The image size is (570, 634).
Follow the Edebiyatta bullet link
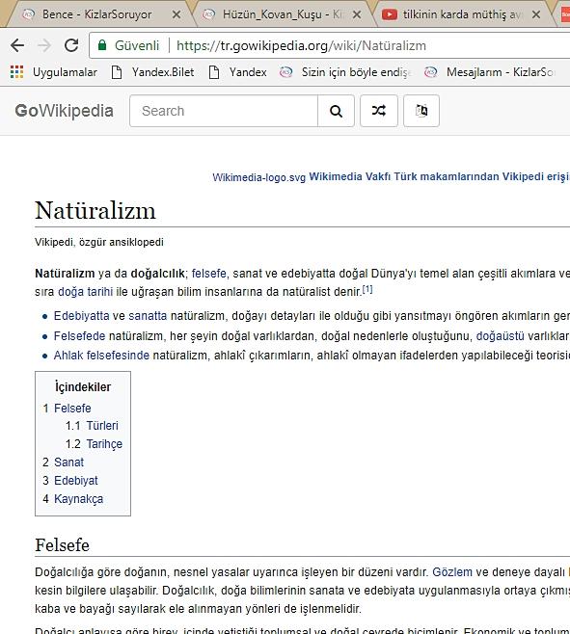(81, 316)
